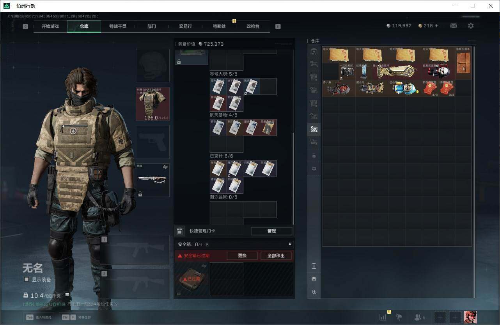Select the 威小龙 figurine in the warehouse

click(372, 88)
